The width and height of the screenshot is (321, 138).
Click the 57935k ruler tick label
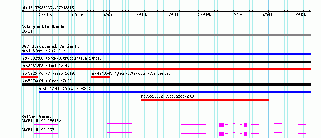tap(77, 14)
